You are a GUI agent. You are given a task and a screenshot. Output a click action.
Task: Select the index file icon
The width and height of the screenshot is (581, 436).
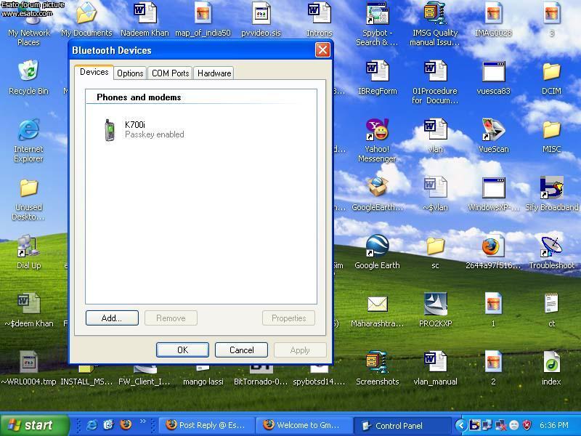click(x=551, y=362)
